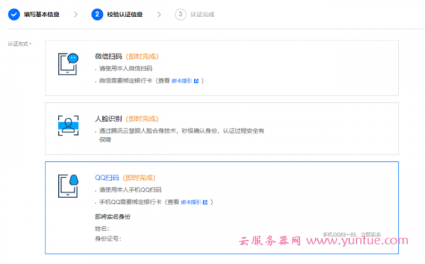Open 绑卡指引 link in WeChat card
The height and width of the screenshot is (264, 425).
pyautogui.click(x=181, y=81)
